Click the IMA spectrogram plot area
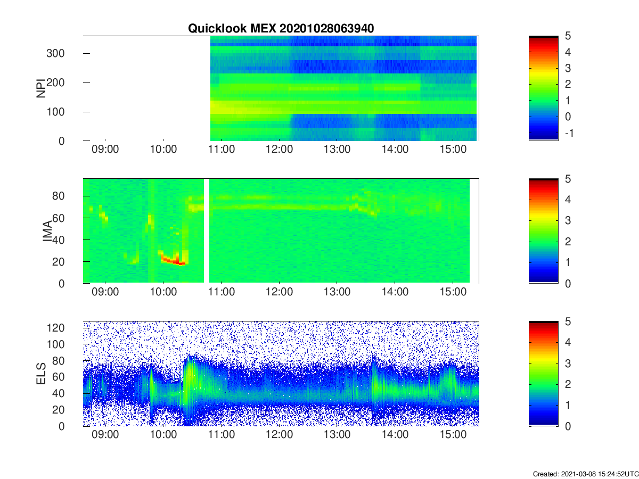 tap(281, 231)
